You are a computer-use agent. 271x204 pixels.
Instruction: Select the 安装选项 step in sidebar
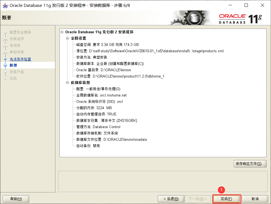point(17,39)
